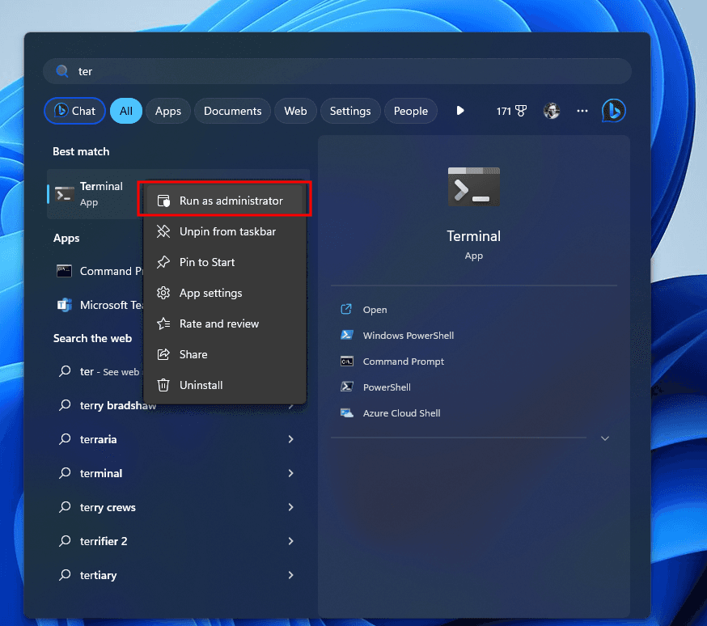Open the Microsoft Teams app result
The width and height of the screenshot is (707, 626).
tap(99, 305)
